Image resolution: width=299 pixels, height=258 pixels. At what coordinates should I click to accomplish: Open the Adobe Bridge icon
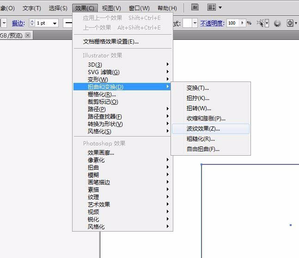click(x=195, y=7)
